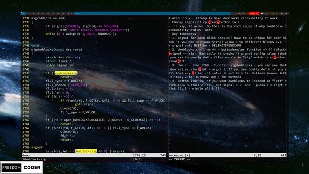
Task: Click 'dwm.c' filename in left statusline
Action: (x=27, y=155)
